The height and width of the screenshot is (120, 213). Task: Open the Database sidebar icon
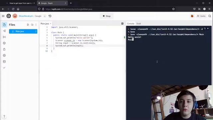click(x=4, y=61)
